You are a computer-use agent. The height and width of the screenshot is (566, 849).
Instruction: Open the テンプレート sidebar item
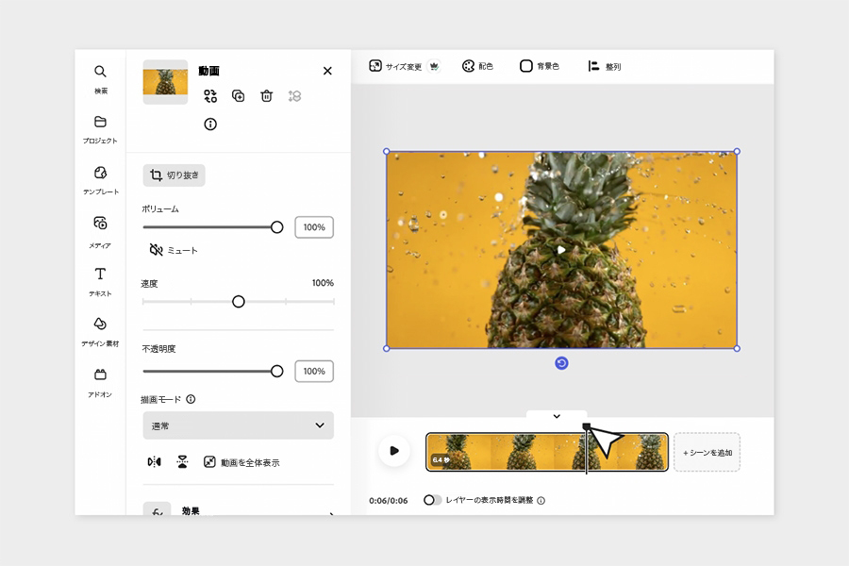[100, 180]
